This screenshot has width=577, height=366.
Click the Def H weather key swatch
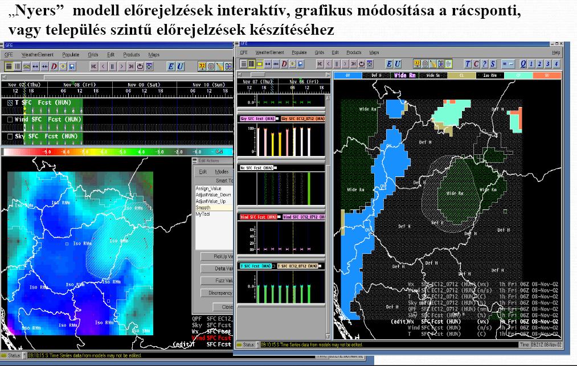click(376, 75)
